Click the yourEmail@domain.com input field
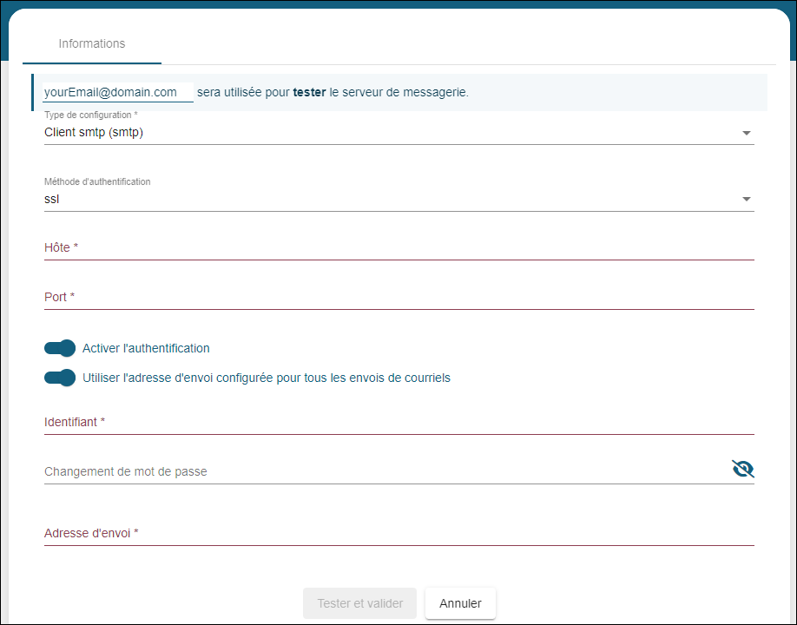797x625 pixels. point(117,91)
